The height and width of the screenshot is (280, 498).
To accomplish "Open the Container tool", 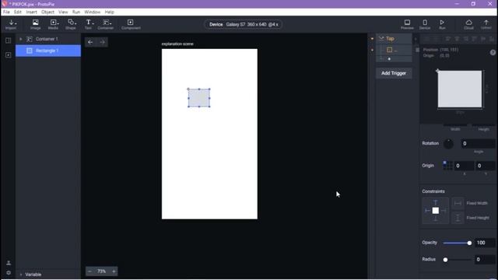I will tap(106, 24).
